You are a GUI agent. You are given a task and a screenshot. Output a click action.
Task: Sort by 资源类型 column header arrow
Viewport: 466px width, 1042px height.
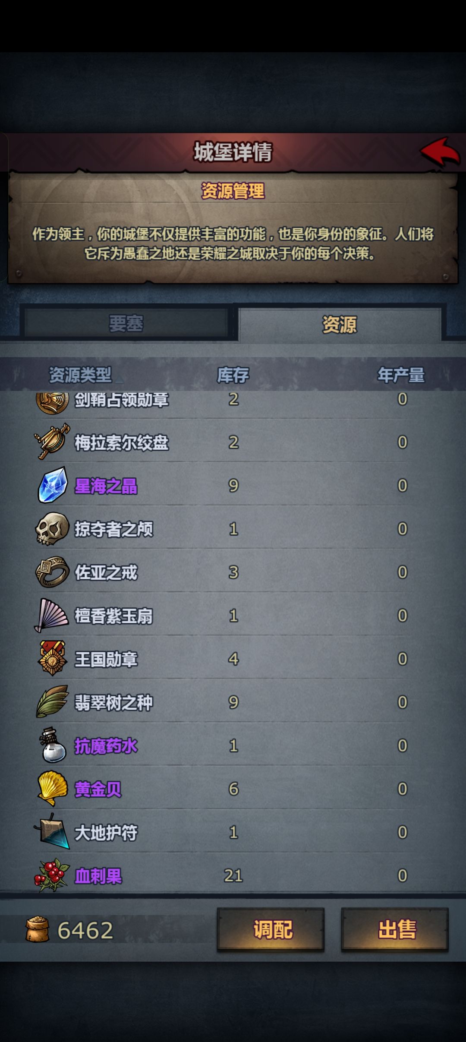(x=119, y=379)
